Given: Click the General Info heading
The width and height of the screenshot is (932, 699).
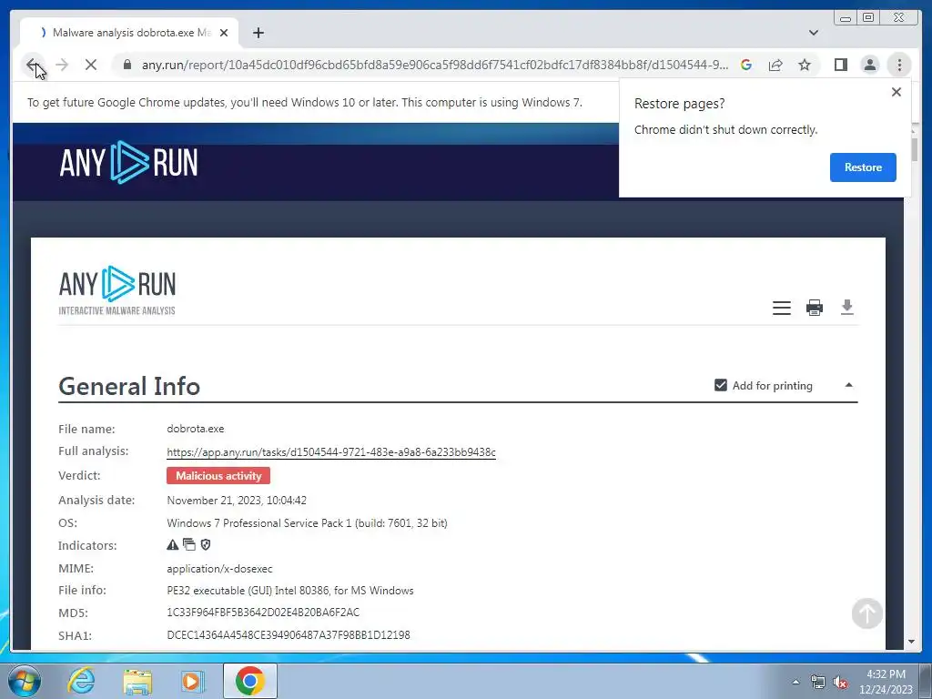Looking at the screenshot, I should point(129,386).
